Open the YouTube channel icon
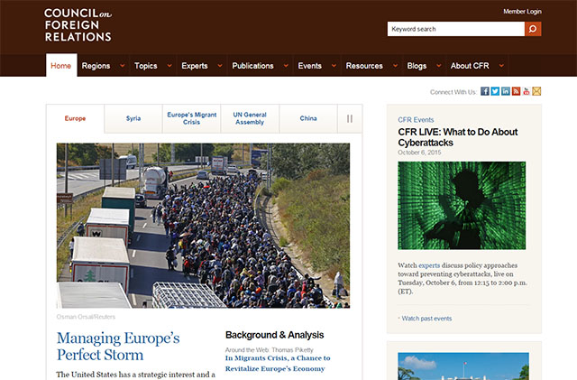The height and width of the screenshot is (380, 577). point(527,91)
